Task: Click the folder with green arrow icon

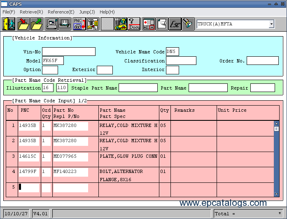Action: click(36, 24)
